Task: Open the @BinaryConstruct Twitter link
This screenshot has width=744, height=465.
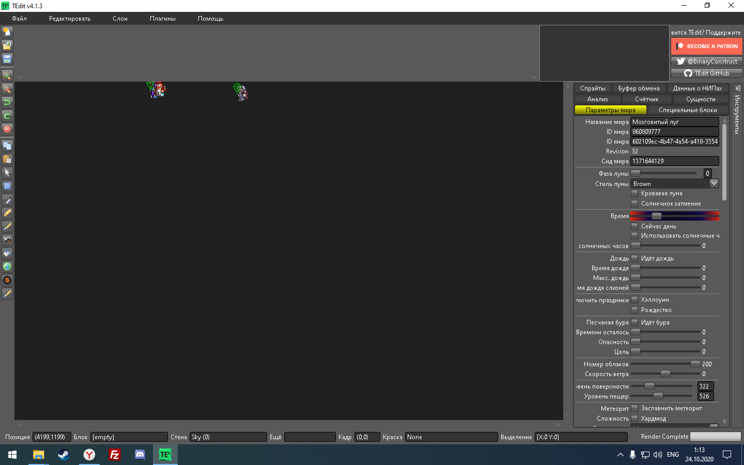Action: click(707, 61)
